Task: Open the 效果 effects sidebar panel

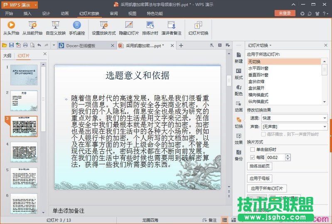Action: pos(239,139)
